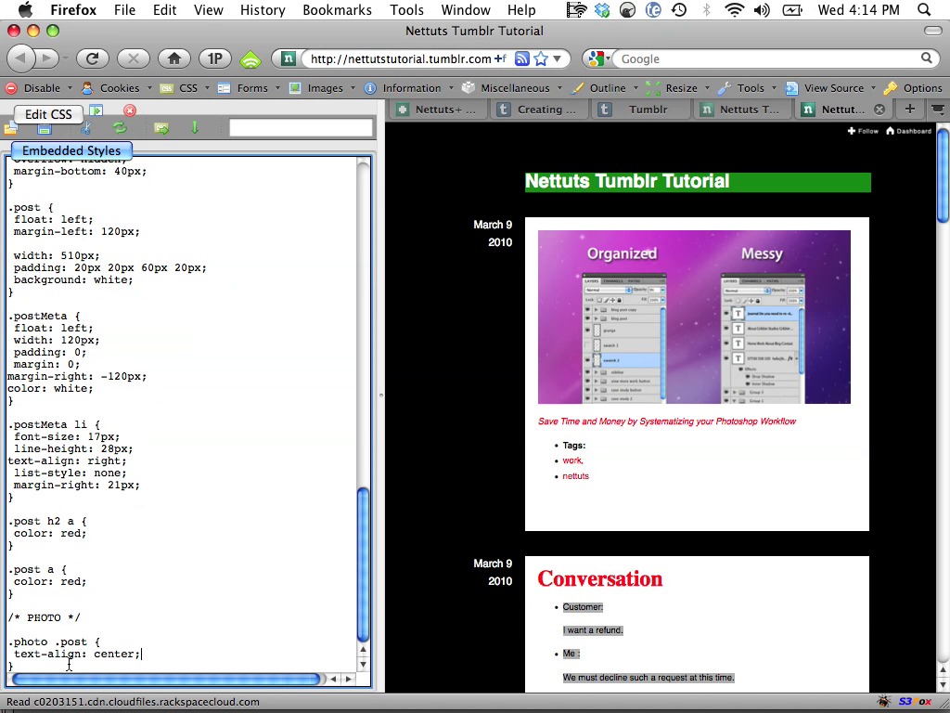Click the green down-arrow icon in Edit CSS
Screen dimensions: 950x713
pyautogui.click(x=195, y=127)
